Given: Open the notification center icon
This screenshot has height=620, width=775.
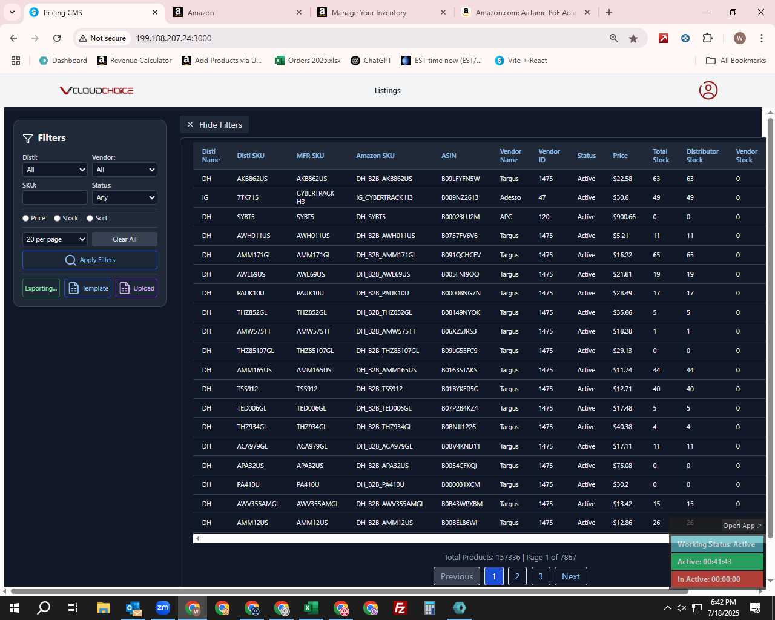Looking at the screenshot, I should pos(755,608).
